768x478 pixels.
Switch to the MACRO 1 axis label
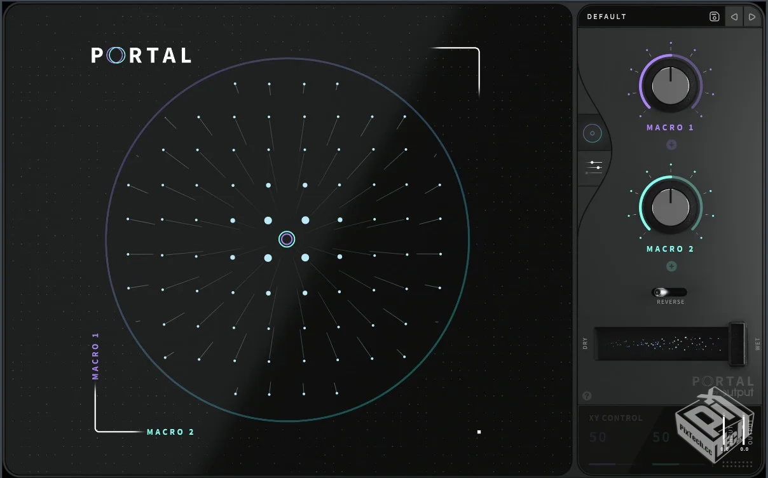click(96, 357)
